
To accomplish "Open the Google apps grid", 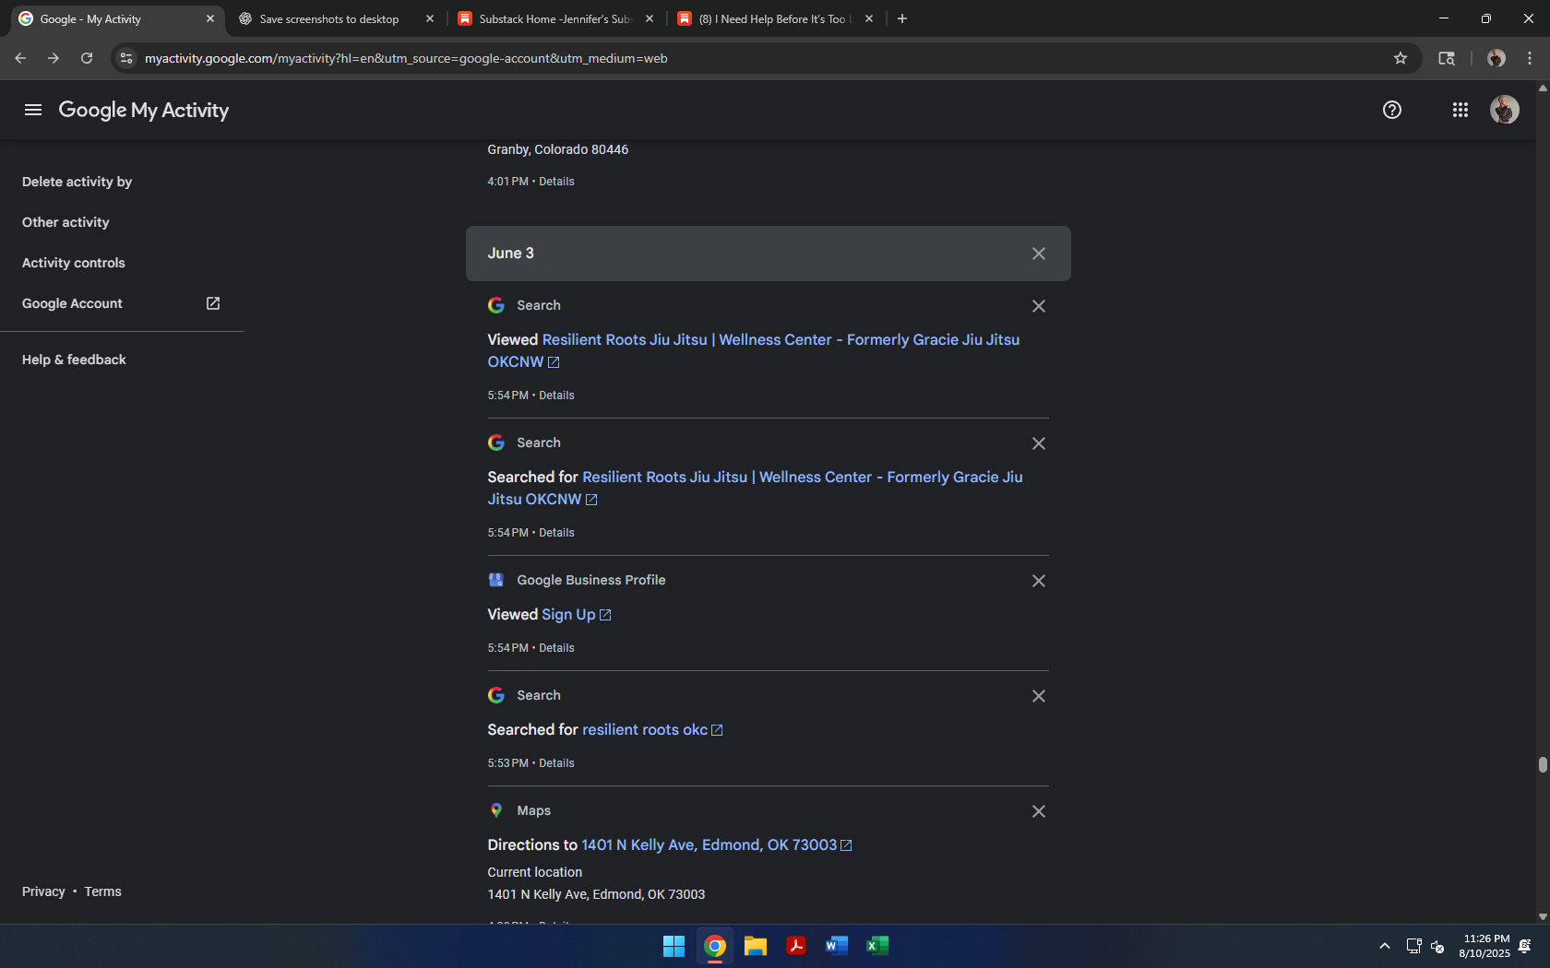I will click(1461, 110).
